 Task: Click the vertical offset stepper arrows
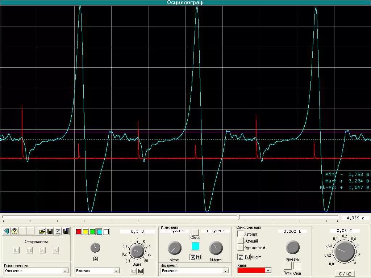point(95,259)
